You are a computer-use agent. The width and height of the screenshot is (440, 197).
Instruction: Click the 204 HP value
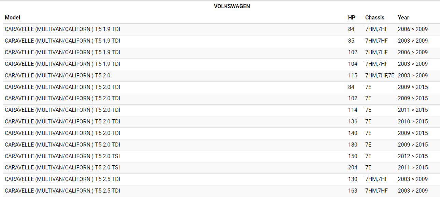[x=353, y=168]
